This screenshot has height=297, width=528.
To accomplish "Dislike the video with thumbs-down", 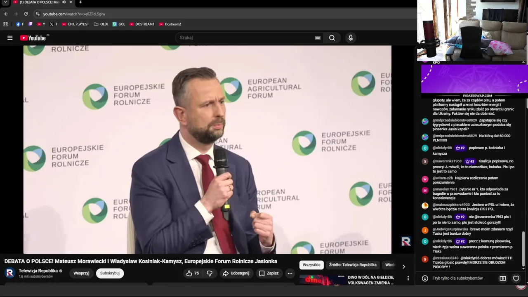I will click(x=210, y=273).
